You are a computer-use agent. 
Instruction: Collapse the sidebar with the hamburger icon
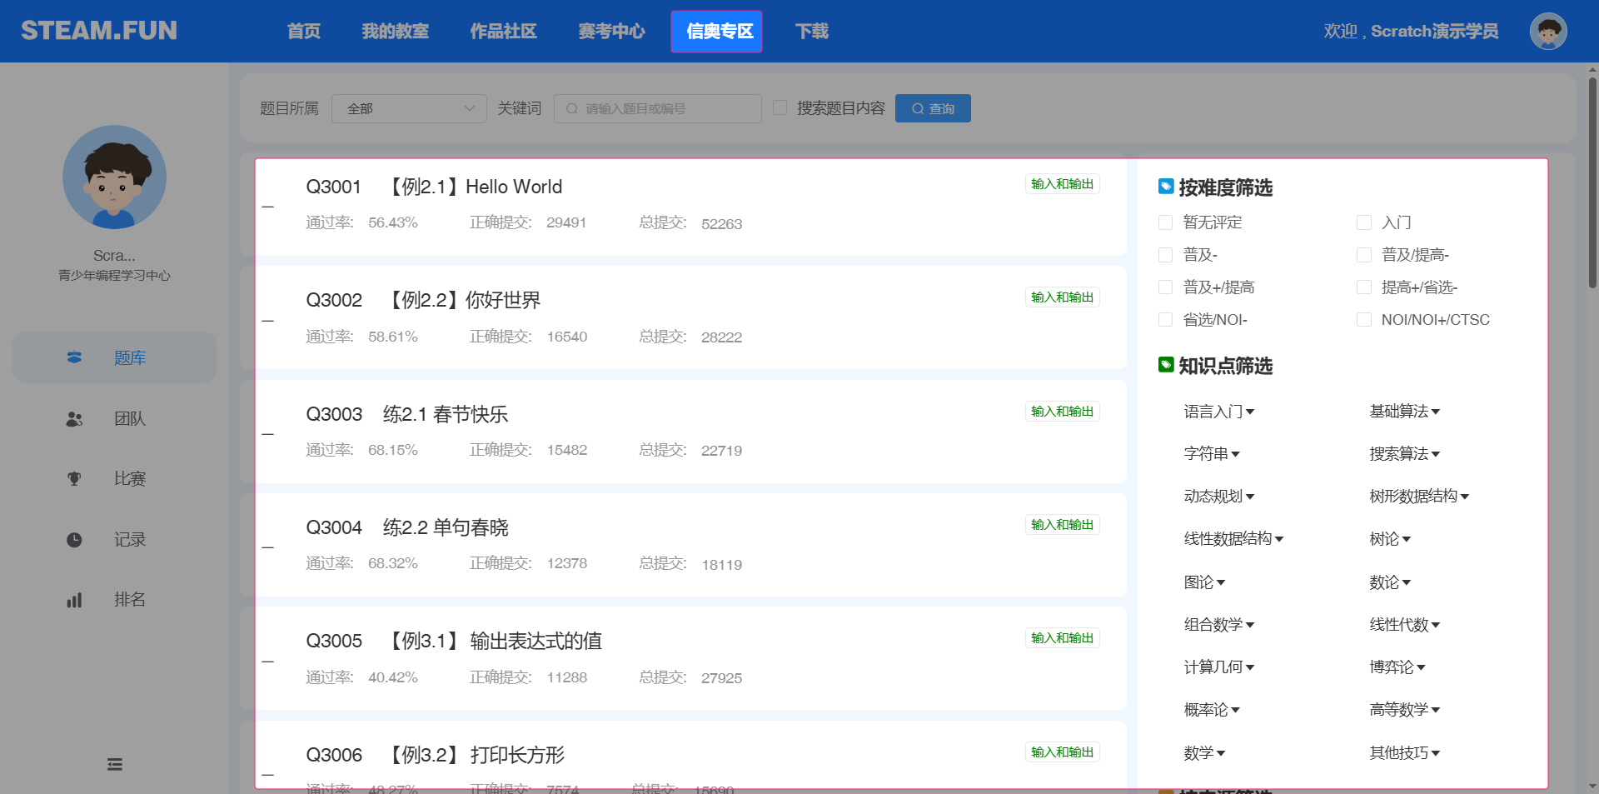[x=115, y=764]
